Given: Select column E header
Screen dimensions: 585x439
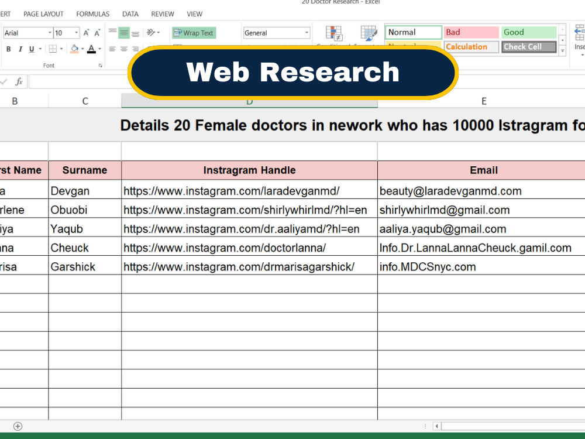Looking at the screenshot, I should (484, 101).
